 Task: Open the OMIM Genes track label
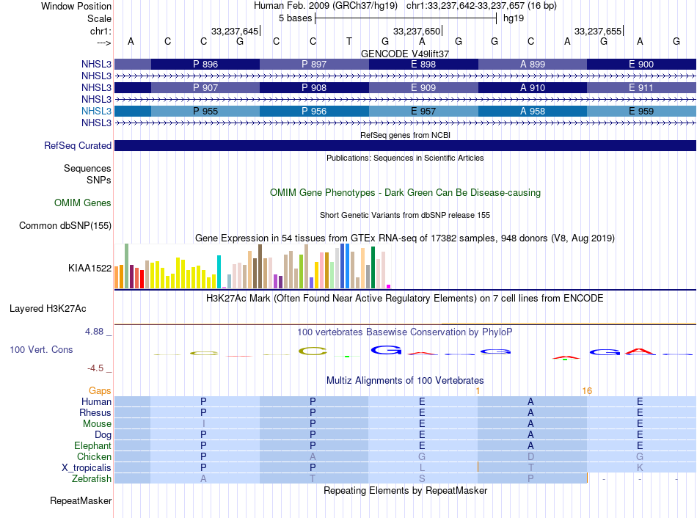coord(83,203)
